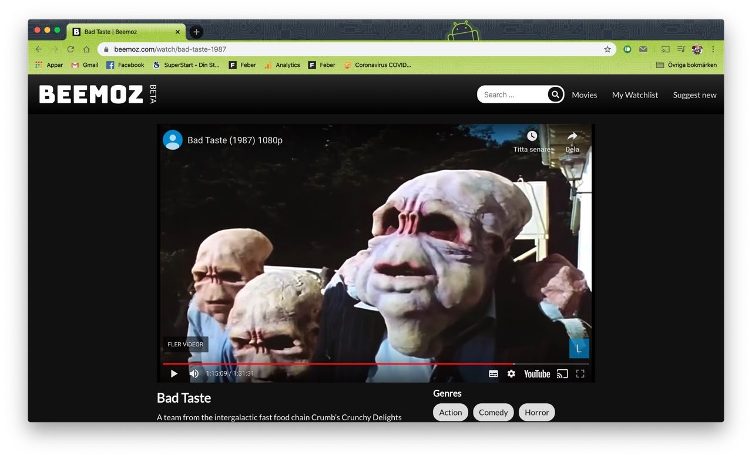This screenshot has height=459, width=752.
Task: Click the Titta senare clock icon
Action: point(532,136)
